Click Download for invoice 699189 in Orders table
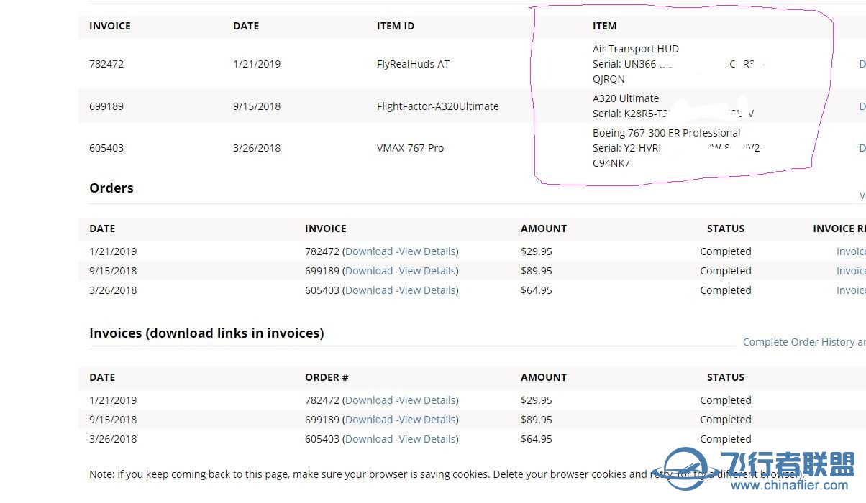The width and height of the screenshot is (866, 503). (x=368, y=271)
